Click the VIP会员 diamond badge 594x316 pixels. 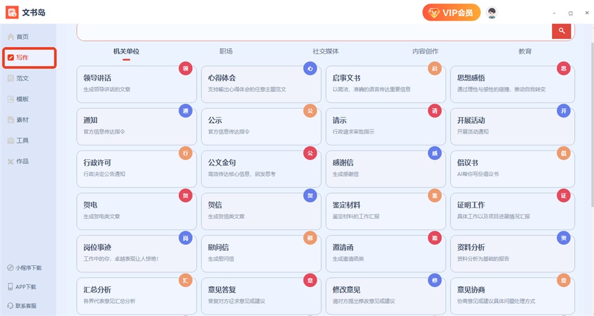click(x=451, y=12)
